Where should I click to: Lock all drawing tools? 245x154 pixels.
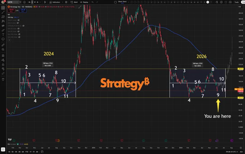3,64
